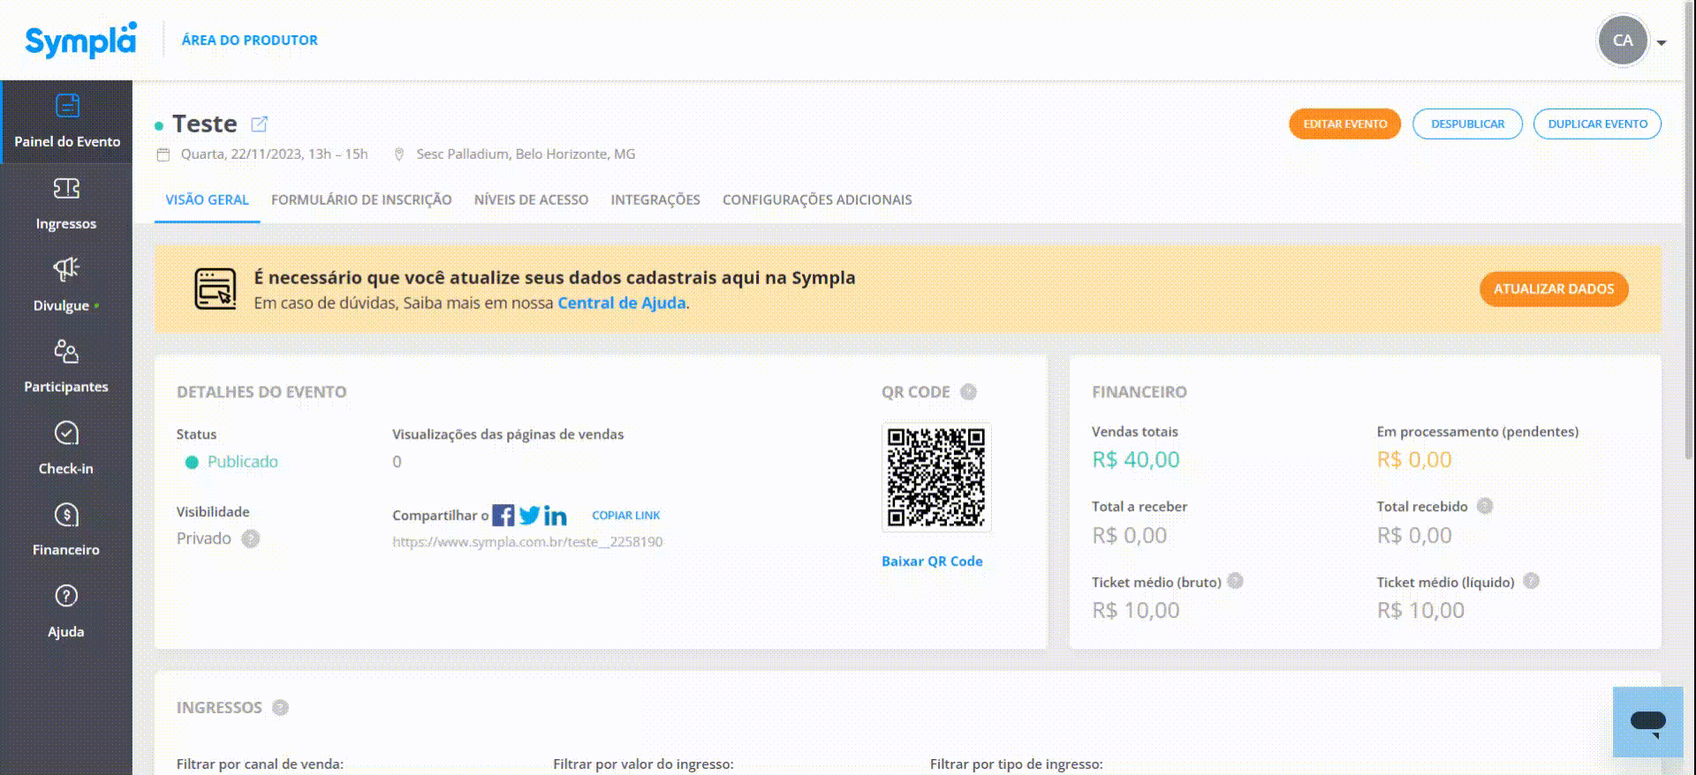Download via Baixar QR Code link
Image resolution: width=1696 pixels, height=775 pixels.
point(932,561)
